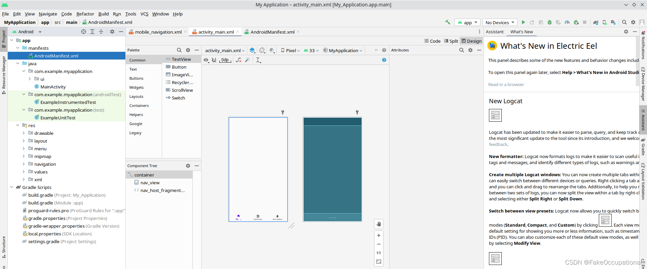647x269 pixels.
Task: Open the profiler using the gauge icon
Action: [x=567, y=22]
